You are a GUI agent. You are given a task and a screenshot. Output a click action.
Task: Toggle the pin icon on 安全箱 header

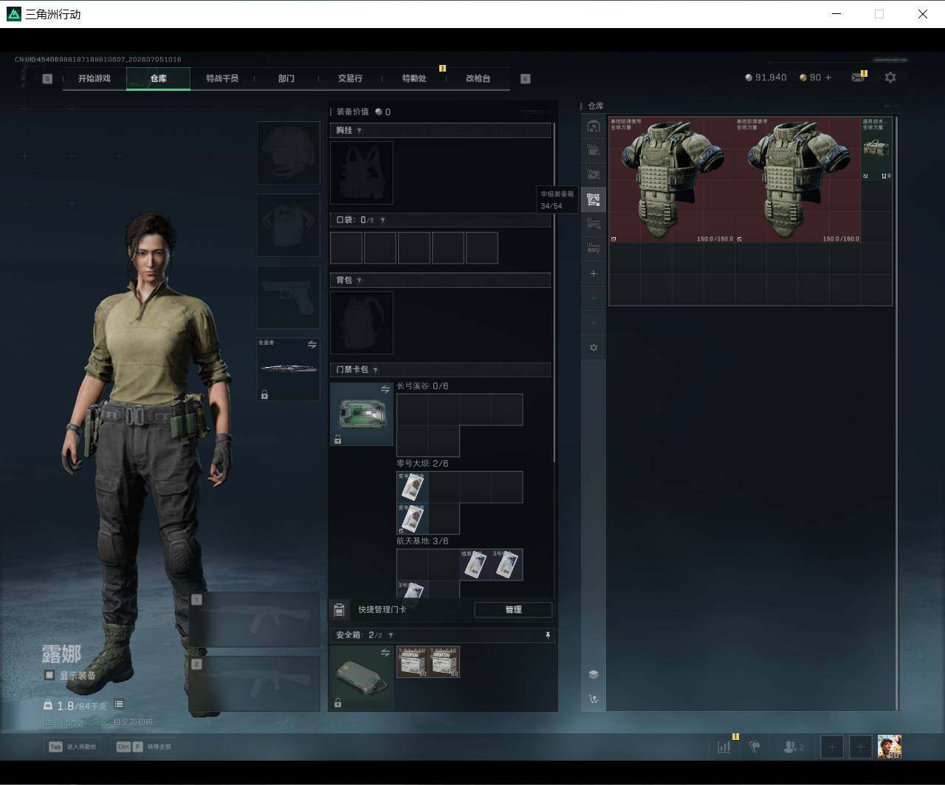548,635
